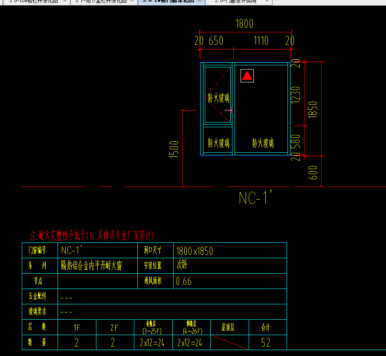The height and width of the screenshot is (356, 386).
Task: Click the red triangle symbol in the window
Action: pyautogui.click(x=247, y=76)
